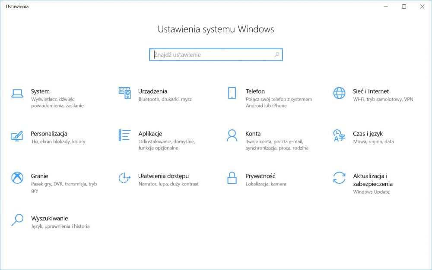The image size is (432, 270).
Task: Click the 'Ustawienia systemu Windows' page title
Action: tap(216, 29)
